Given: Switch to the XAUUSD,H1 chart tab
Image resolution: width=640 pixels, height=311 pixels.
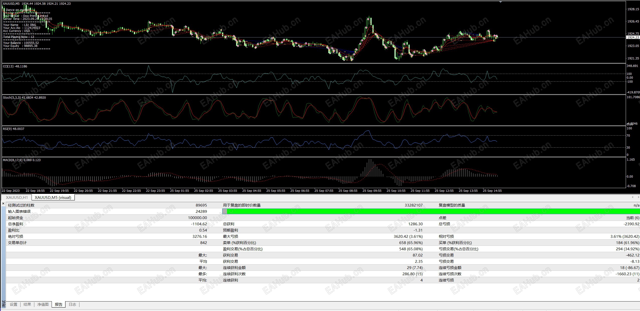Looking at the screenshot, I should [17, 198].
